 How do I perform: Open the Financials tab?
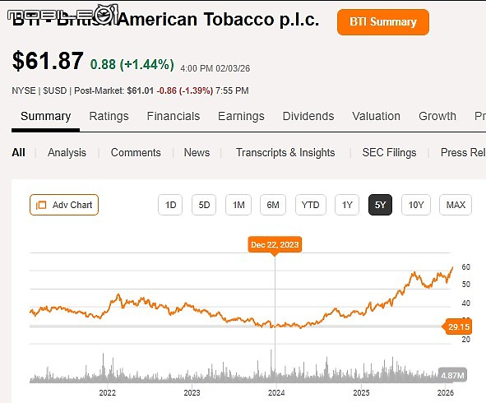point(174,116)
